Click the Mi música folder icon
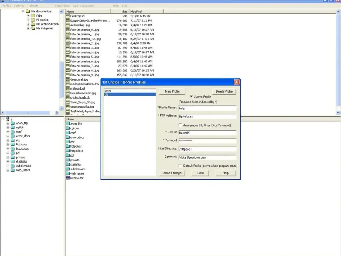 click(x=33, y=20)
